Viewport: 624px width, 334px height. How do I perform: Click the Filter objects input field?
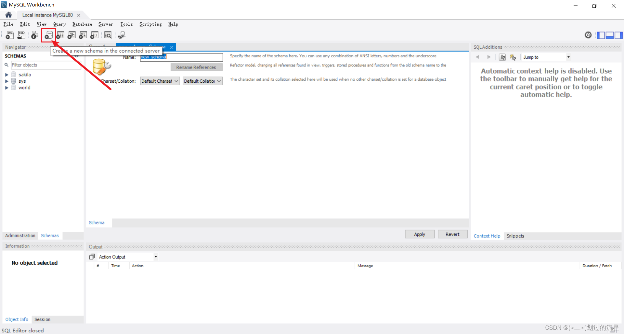click(x=46, y=65)
